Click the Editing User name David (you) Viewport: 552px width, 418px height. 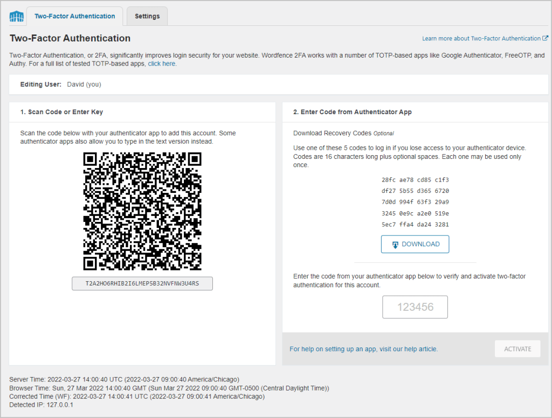[84, 85]
